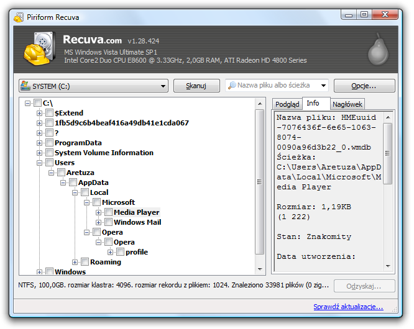Check the 1fb5d9c6b4beaf416a49db41e1cda067 checkbox
The width and height of the screenshot is (414, 329).
click(49, 123)
